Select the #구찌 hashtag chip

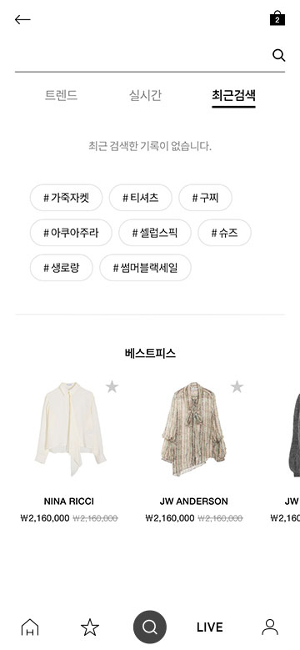tap(205, 198)
